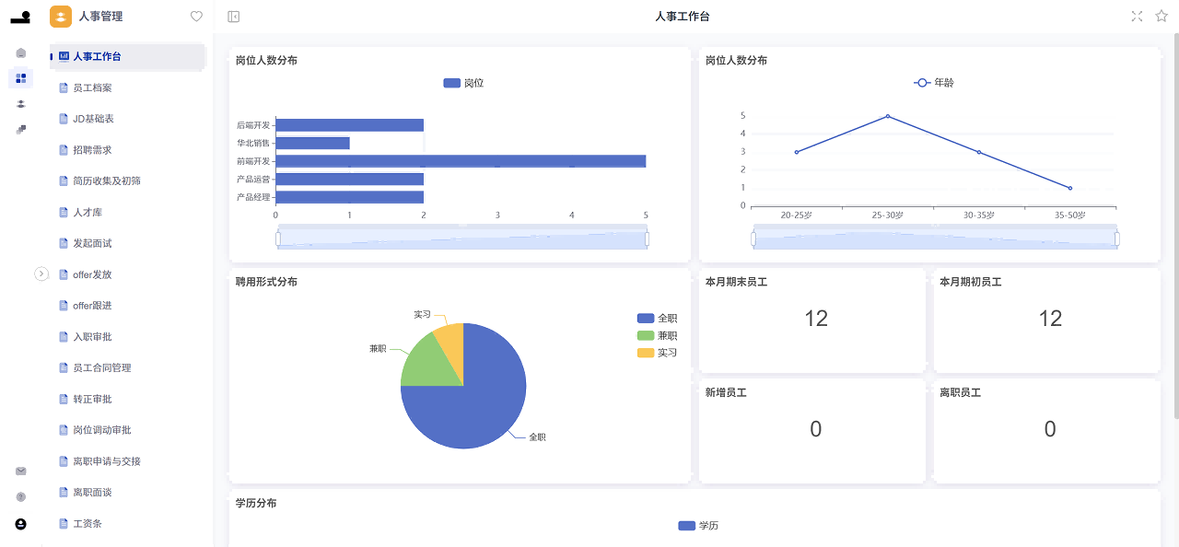Click the orange app logo next to 人事管理
Screen dimensions: 1179x547
tap(61, 16)
